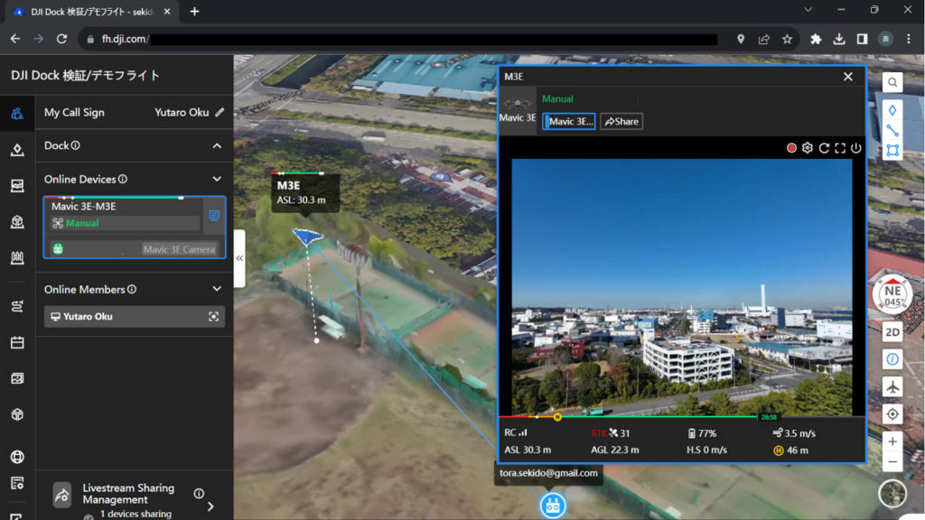Toggle the livestream power button off
Viewport: 925px width, 520px height.
point(857,147)
